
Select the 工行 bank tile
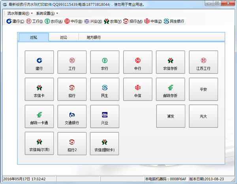(72, 62)
